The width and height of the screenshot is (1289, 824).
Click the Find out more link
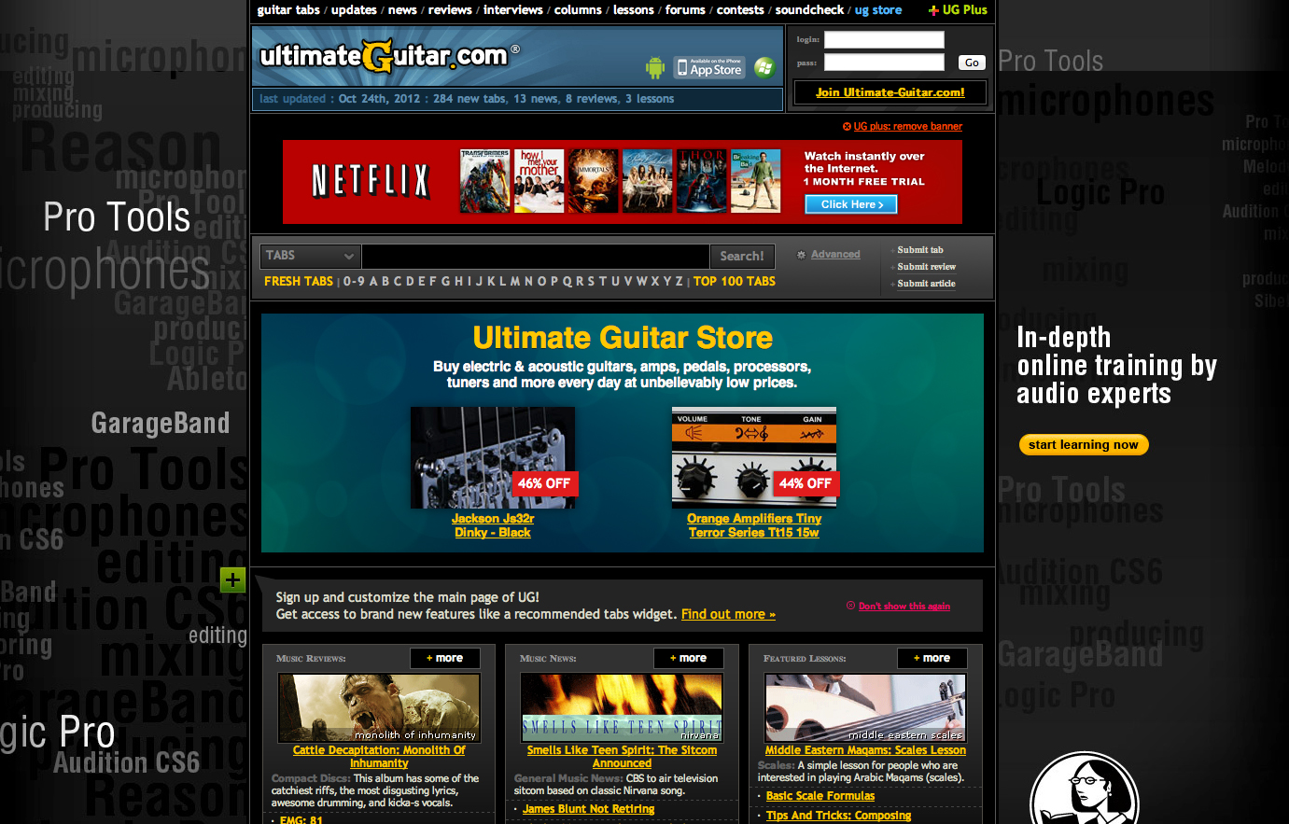(x=728, y=614)
